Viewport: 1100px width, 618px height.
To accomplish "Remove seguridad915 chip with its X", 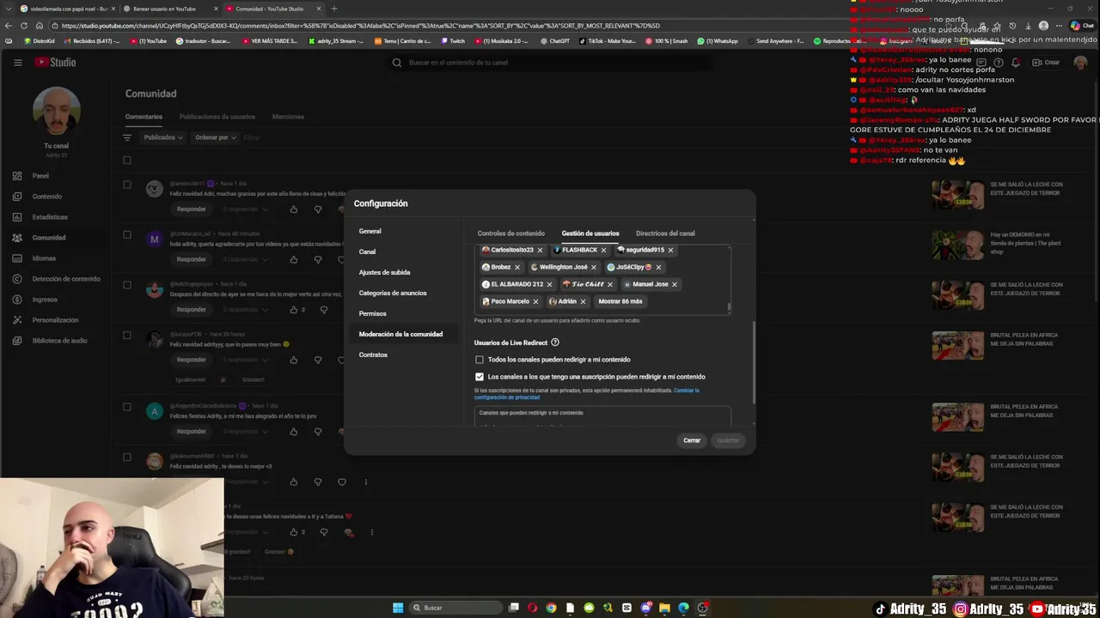I will point(670,250).
